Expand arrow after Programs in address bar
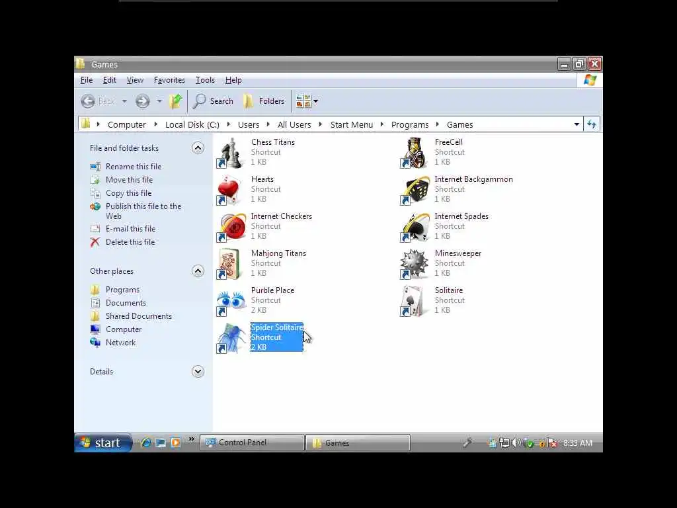 tap(438, 124)
